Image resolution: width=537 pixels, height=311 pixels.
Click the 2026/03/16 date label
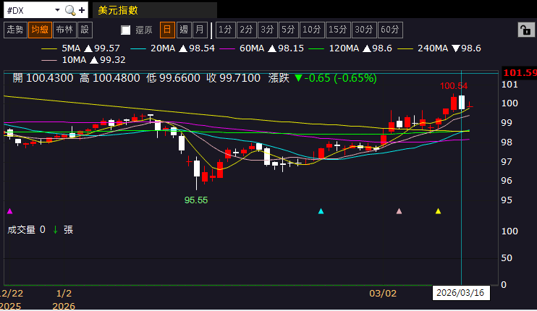[x=462, y=293]
